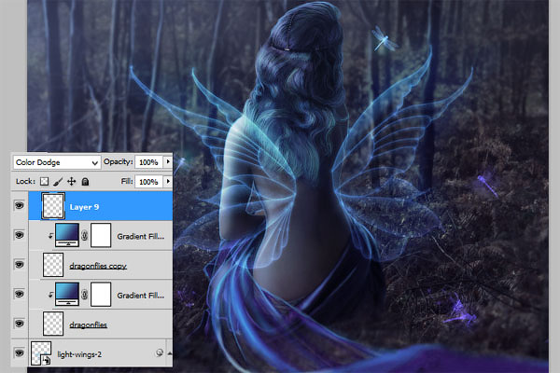The width and height of the screenshot is (560, 373).
Task: Click the upper Gradient Fill mask link icon
Action: [85, 235]
